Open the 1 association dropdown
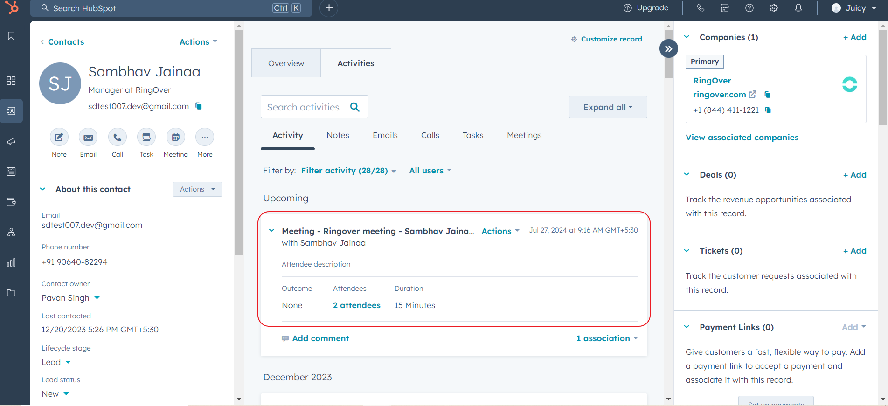The height and width of the screenshot is (406, 888). tap(607, 338)
